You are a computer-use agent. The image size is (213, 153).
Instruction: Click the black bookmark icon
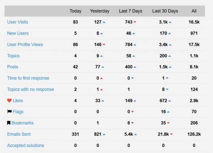pyautogui.click(x=9, y=123)
